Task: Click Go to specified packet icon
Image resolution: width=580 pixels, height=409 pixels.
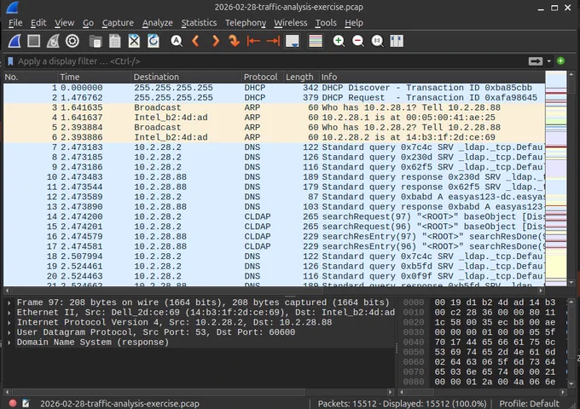Action: (x=234, y=41)
